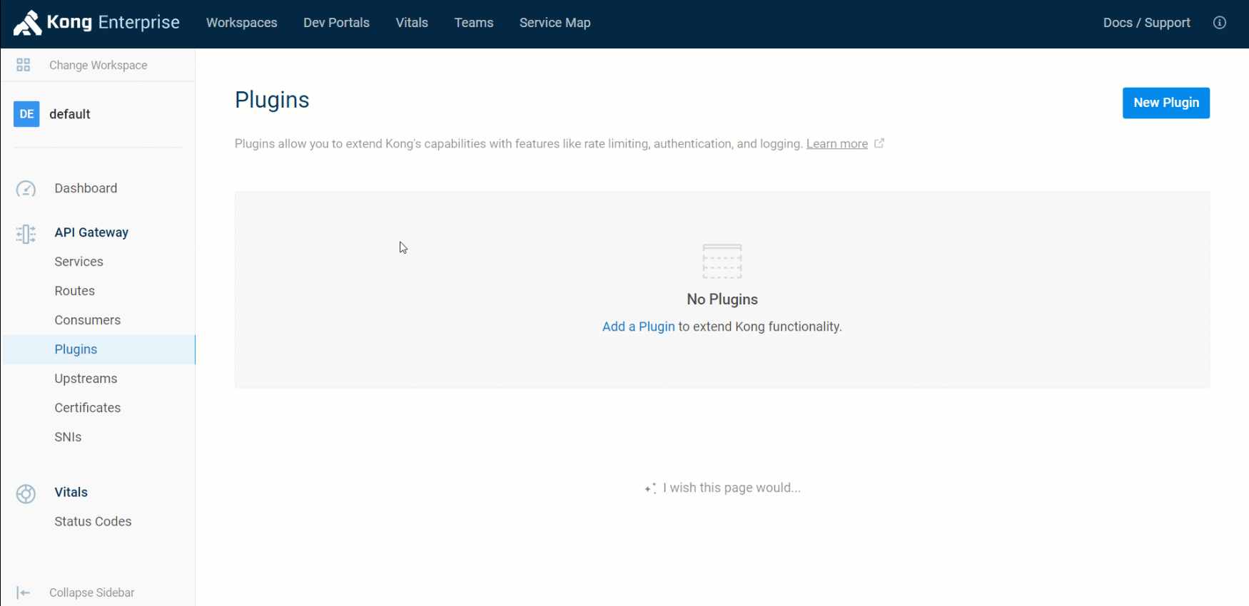Open SNIs in sidebar

pyautogui.click(x=68, y=437)
